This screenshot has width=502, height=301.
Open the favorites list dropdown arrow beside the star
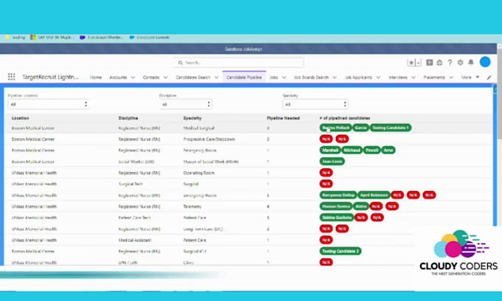(418, 63)
